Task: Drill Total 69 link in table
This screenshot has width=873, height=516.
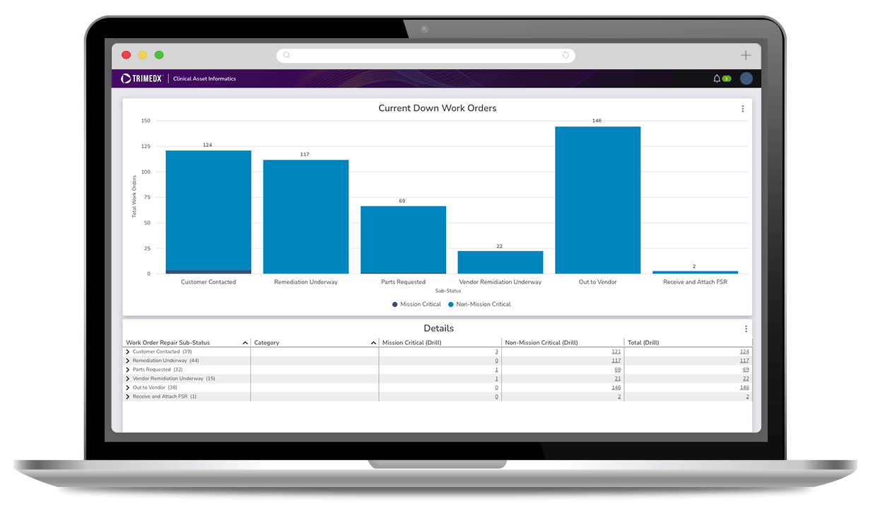Action: pos(746,370)
